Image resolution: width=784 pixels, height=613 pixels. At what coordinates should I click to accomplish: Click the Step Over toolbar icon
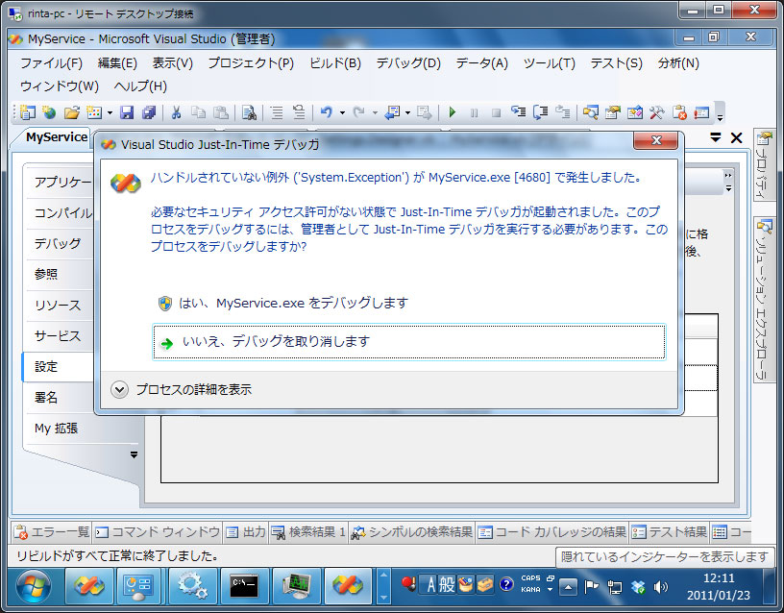[541, 112]
